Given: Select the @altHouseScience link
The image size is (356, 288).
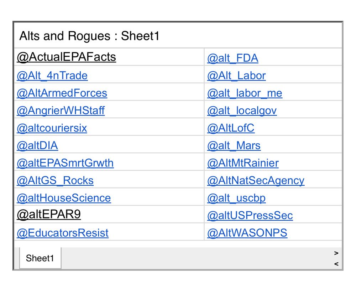Looking at the screenshot, I should (x=64, y=198).
